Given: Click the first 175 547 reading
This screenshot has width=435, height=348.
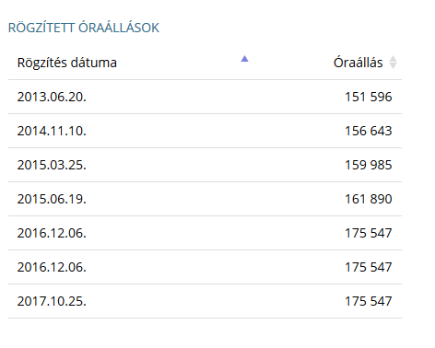Looking at the screenshot, I should pyautogui.click(x=369, y=233).
